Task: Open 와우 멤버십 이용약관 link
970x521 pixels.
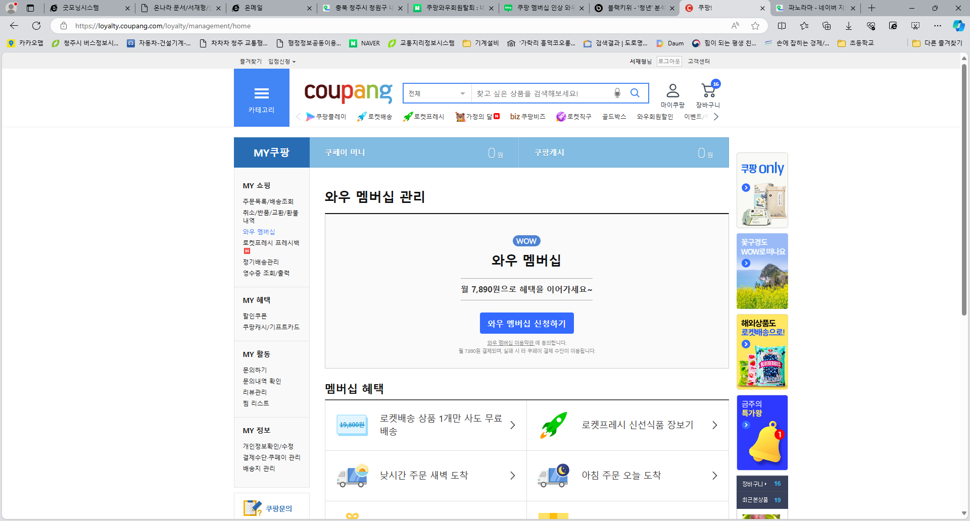Action: 510,343
